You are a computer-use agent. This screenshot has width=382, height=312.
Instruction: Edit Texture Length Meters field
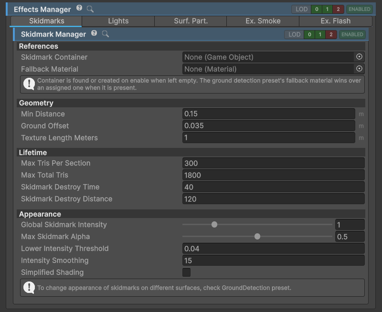pyautogui.click(x=269, y=137)
